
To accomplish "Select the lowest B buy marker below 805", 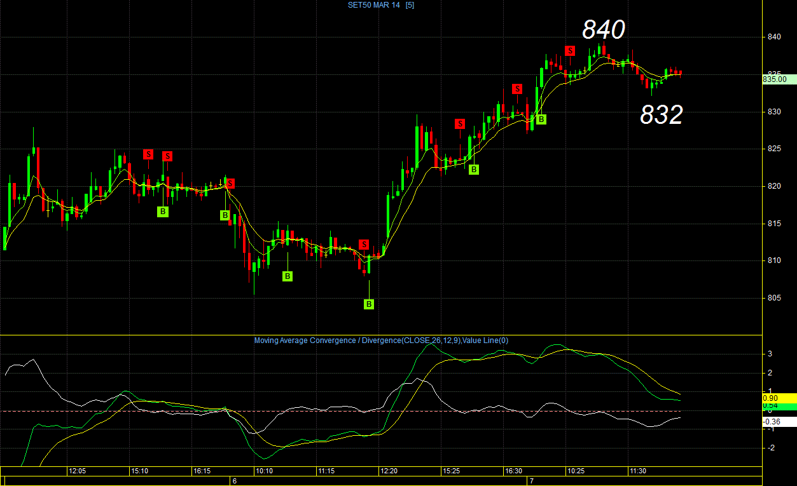I will coord(369,304).
